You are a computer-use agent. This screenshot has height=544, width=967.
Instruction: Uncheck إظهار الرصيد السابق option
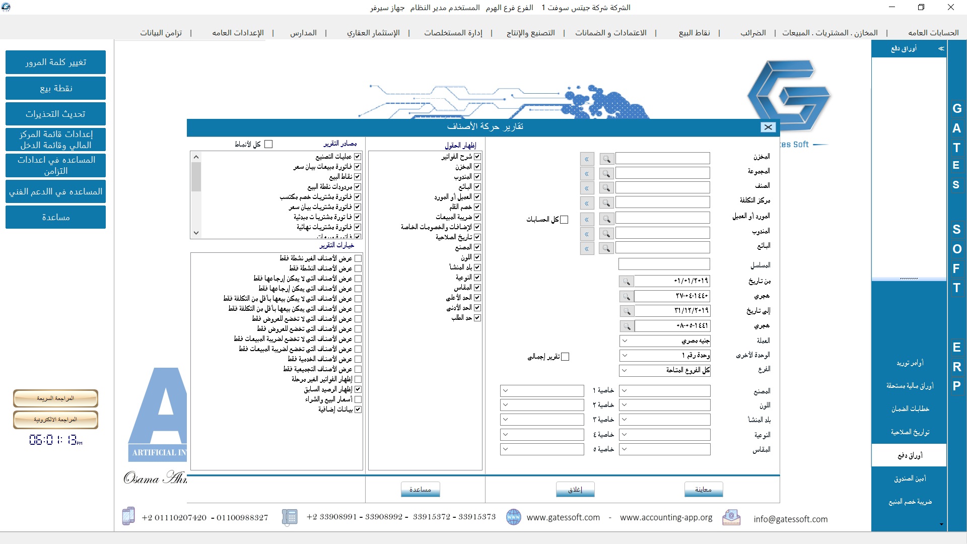click(358, 389)
